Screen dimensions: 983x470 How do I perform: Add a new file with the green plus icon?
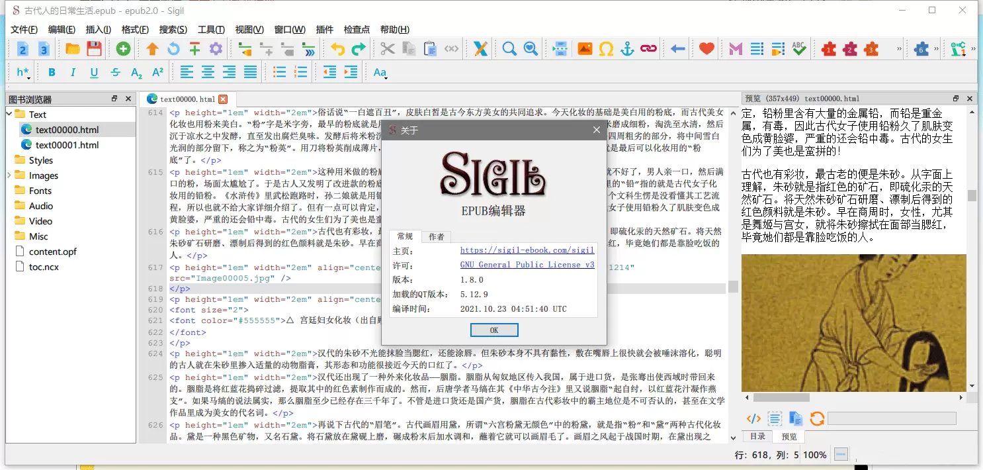pyautogui.click(x=123, y=48)
